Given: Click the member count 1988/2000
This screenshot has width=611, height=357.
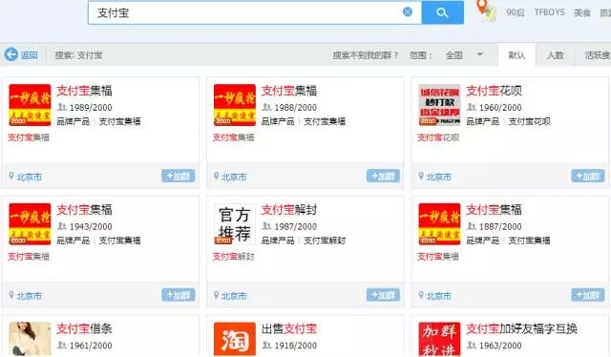Looking at the screenshot, I should coord(295,108).
